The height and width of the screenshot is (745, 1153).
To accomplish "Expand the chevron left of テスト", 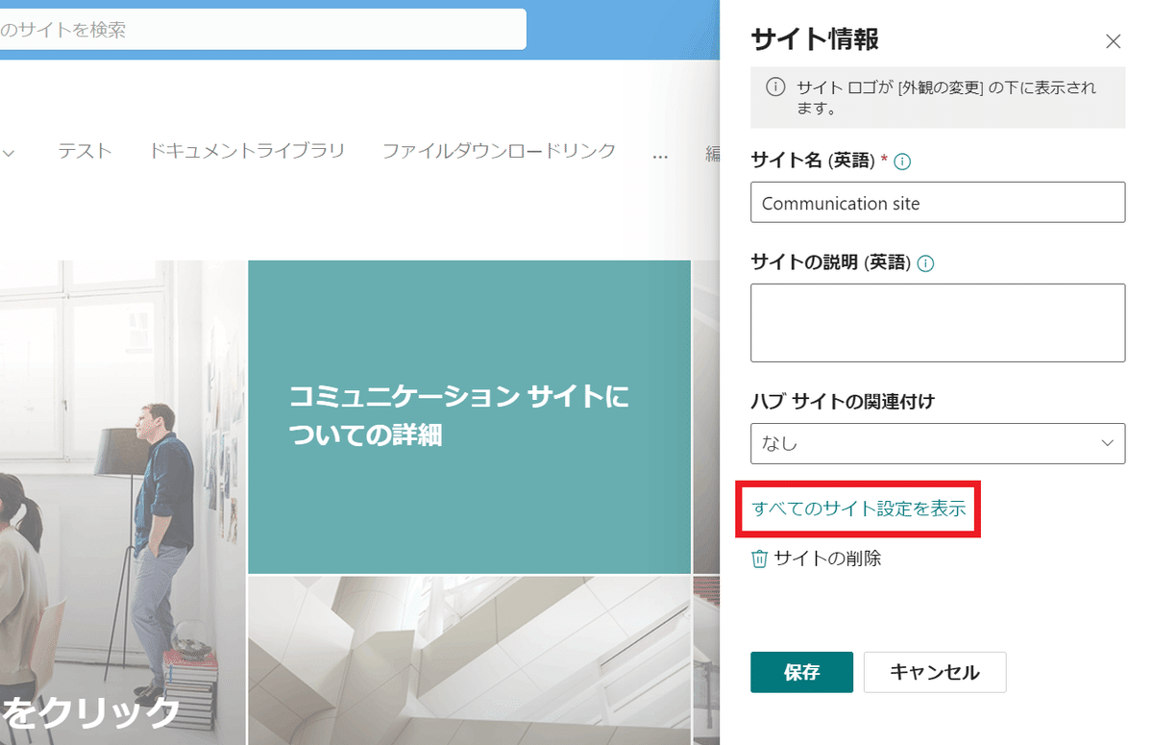I will pyautogui.click(x=11, y=153).
